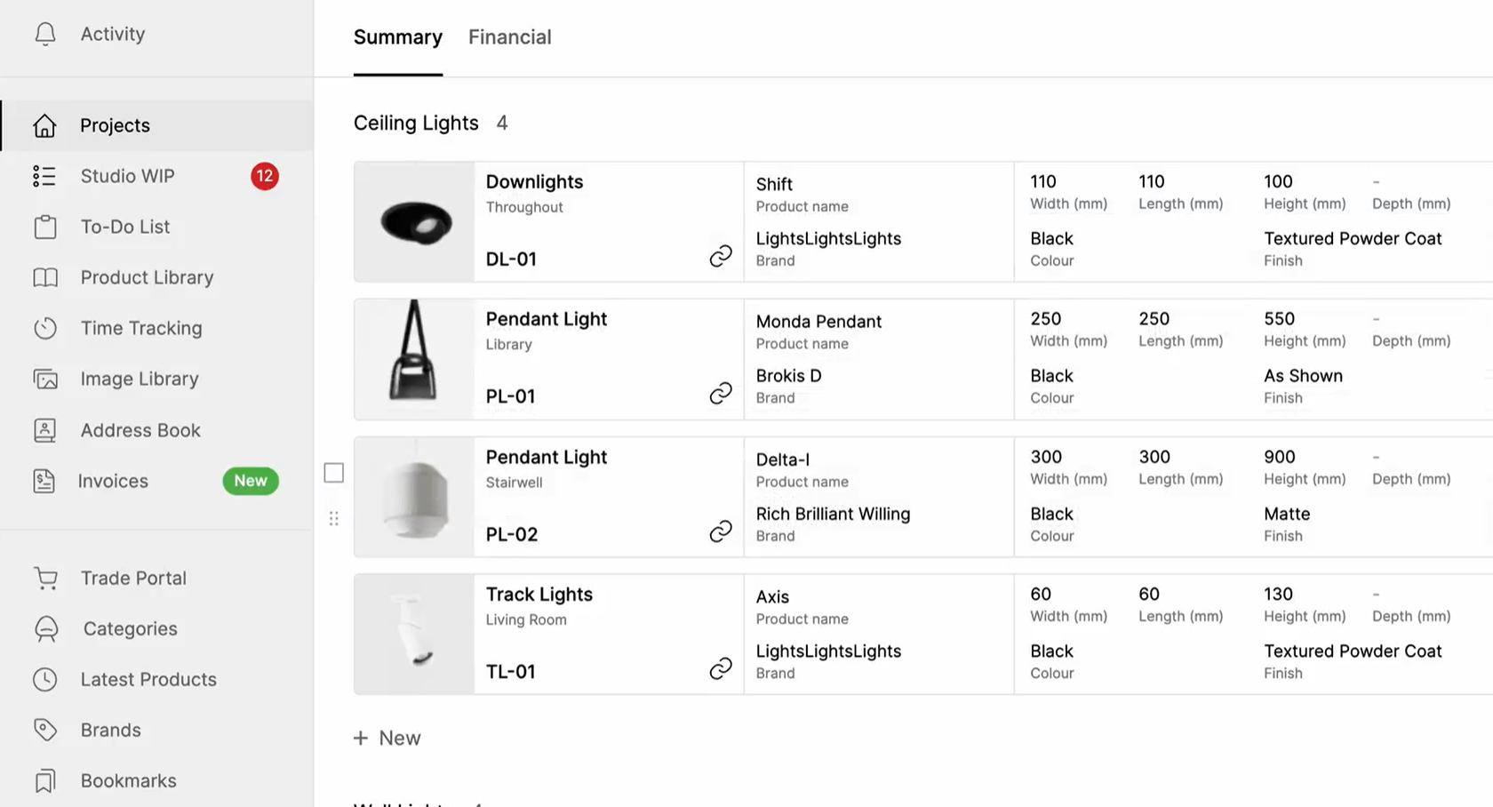Open the Image Library icon

(x=45, y=380)
